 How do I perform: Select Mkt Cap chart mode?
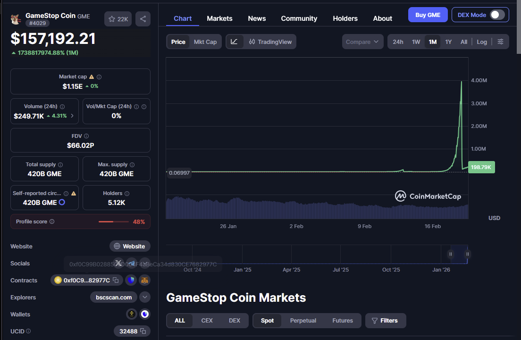tap(205, 42)
